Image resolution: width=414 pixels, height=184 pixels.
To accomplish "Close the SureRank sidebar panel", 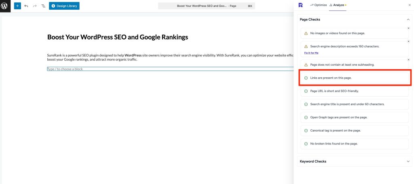I will (x=410, y=5).
